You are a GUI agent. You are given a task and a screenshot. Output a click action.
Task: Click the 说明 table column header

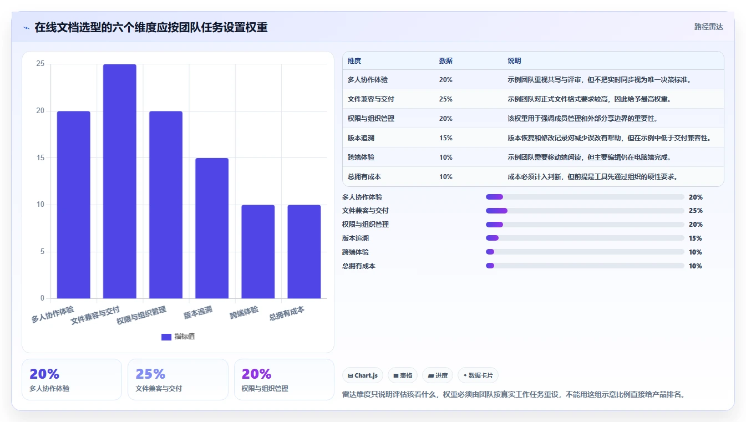pos(514,61)
